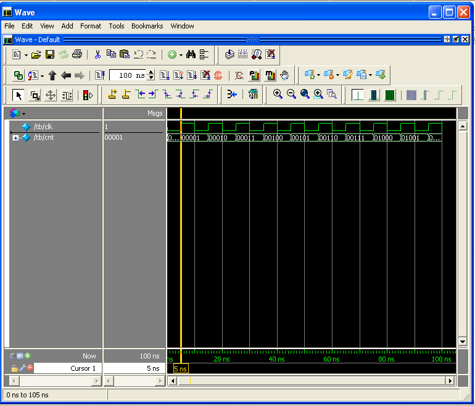Click the run length 100 ns field
475x406 pixels.
click(128, 75)
